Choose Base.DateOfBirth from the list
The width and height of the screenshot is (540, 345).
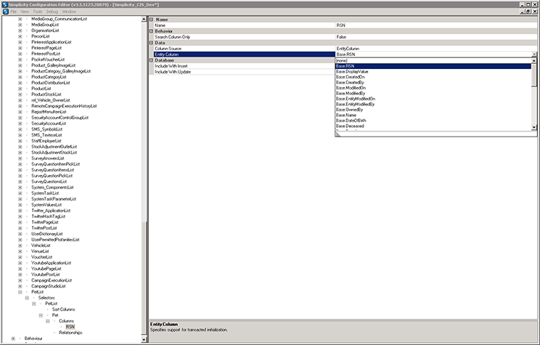coord(433,121)
